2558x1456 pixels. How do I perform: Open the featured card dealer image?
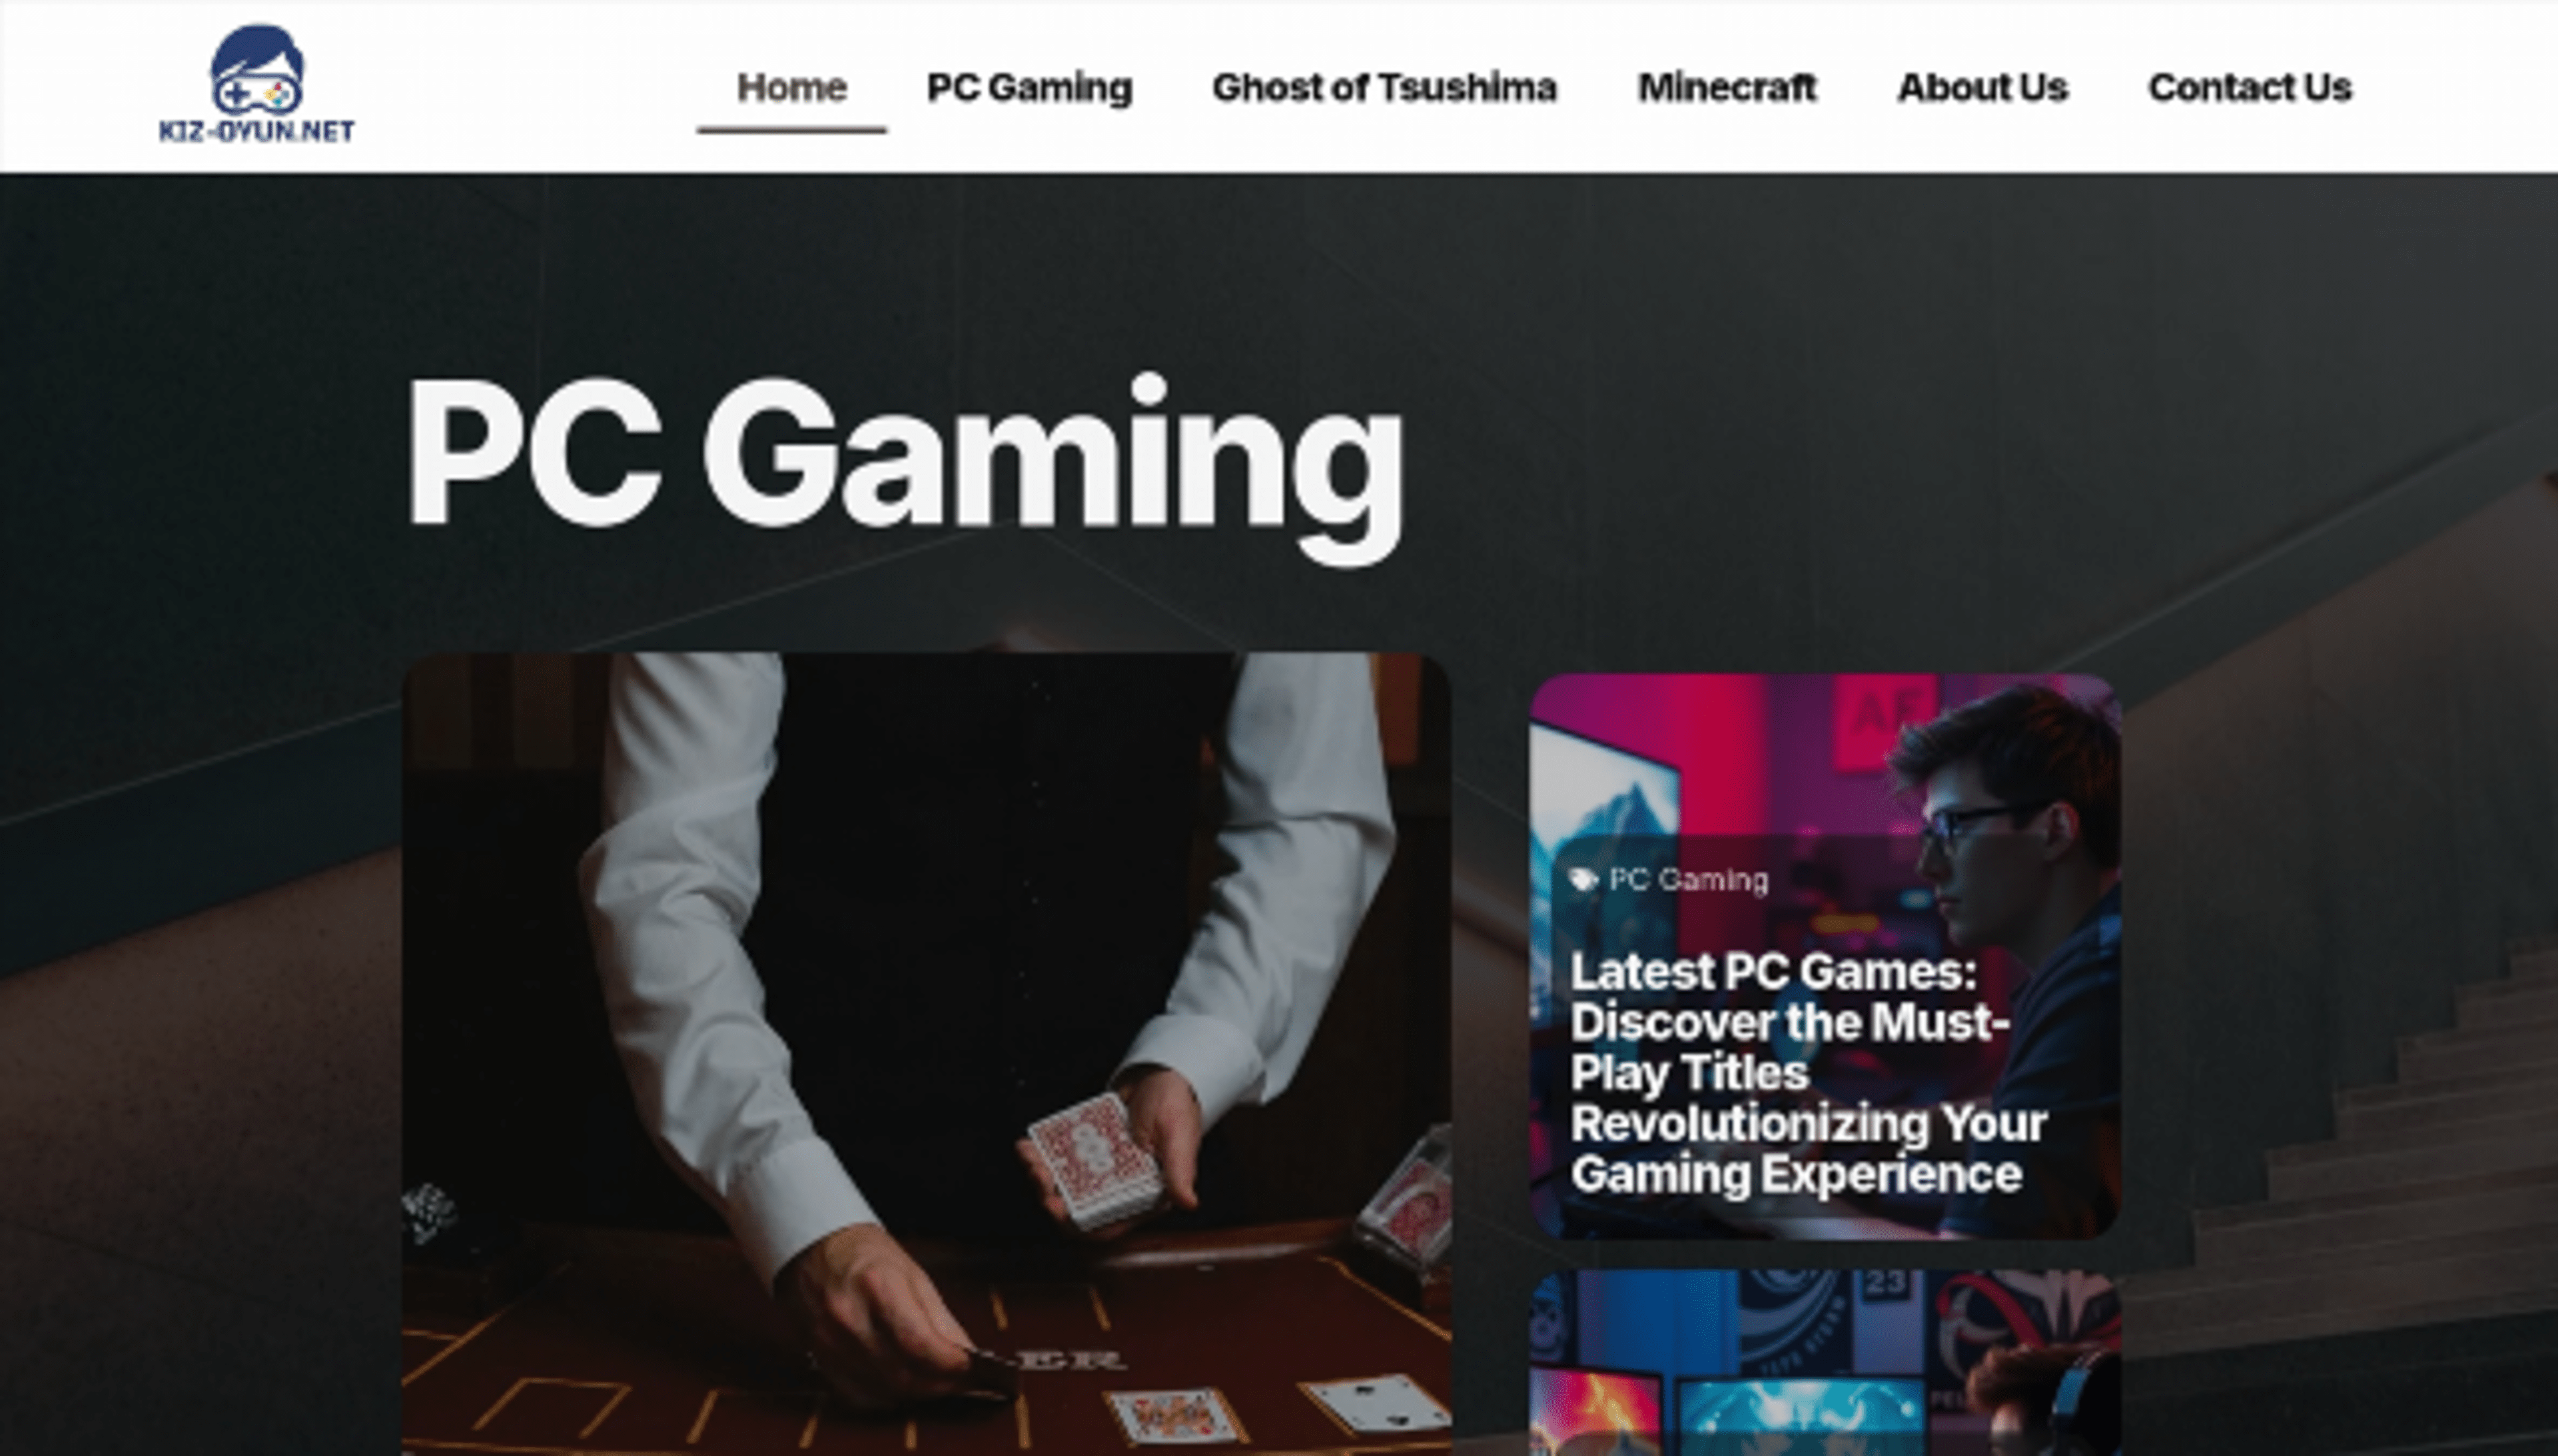tap(926, 1054)
